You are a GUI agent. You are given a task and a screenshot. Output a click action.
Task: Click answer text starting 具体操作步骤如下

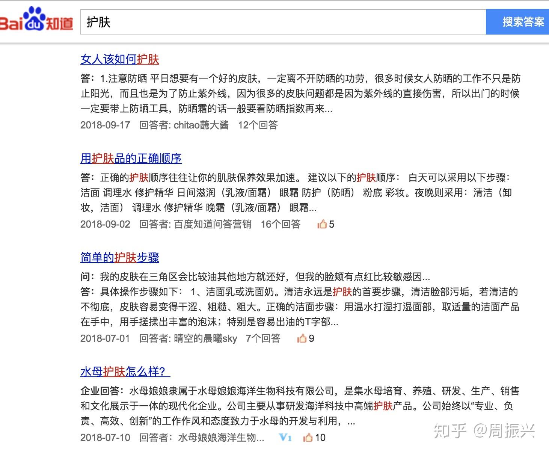(x=300, y=307)
